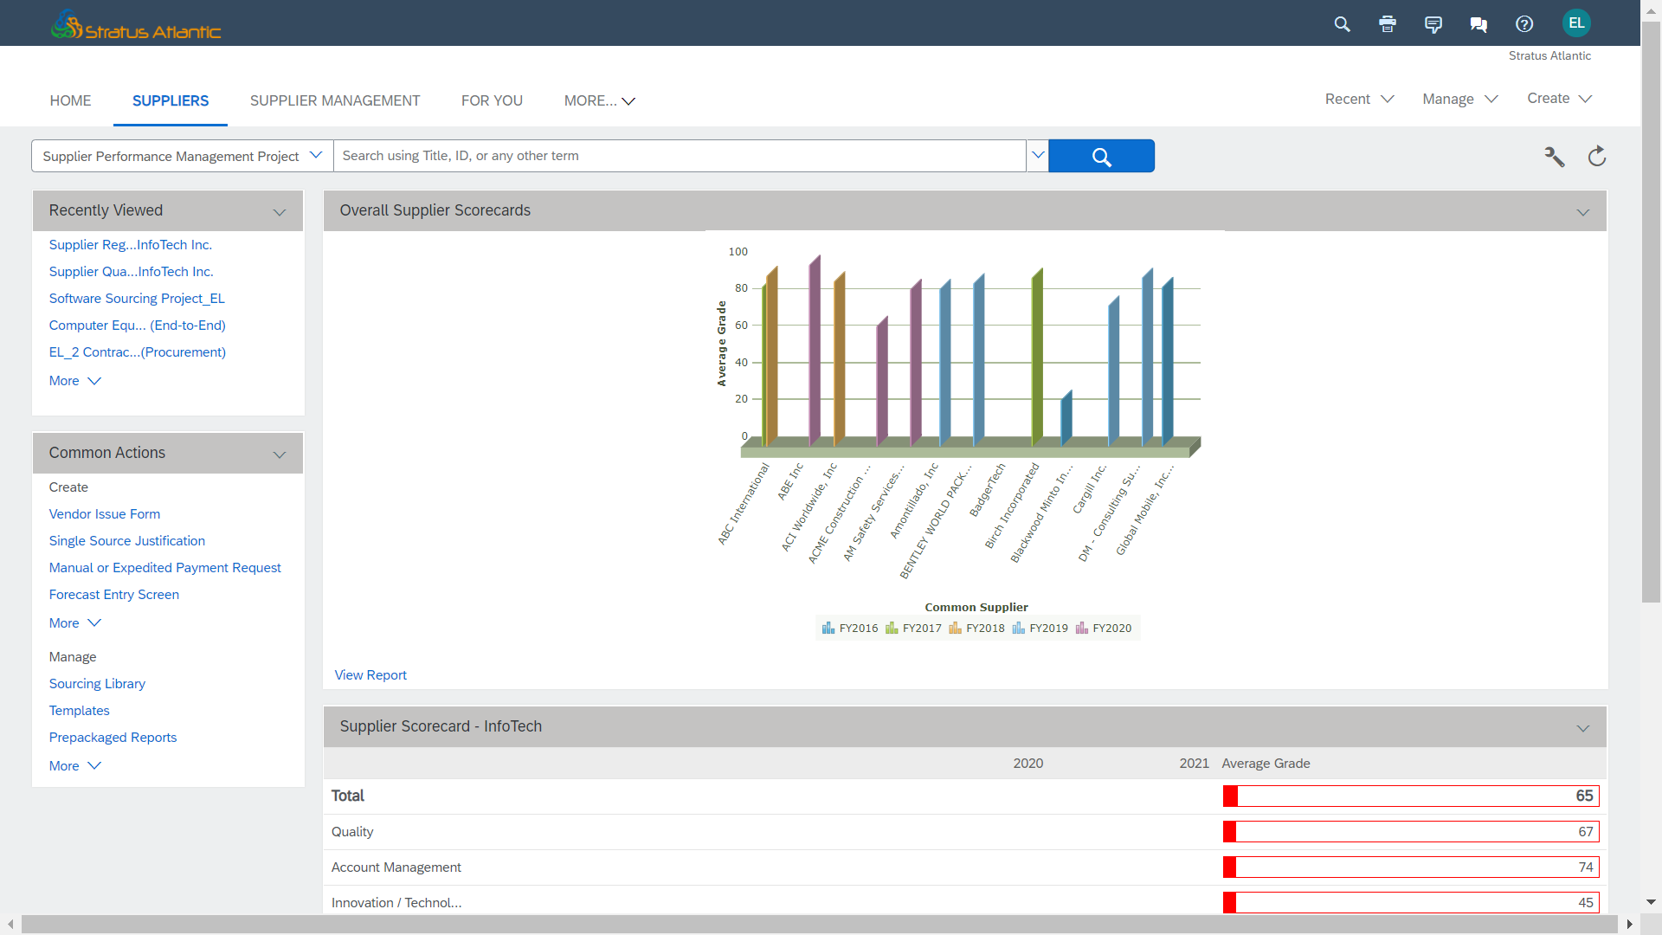Open the Recent dropdown menu

(x=1359, y=99)
